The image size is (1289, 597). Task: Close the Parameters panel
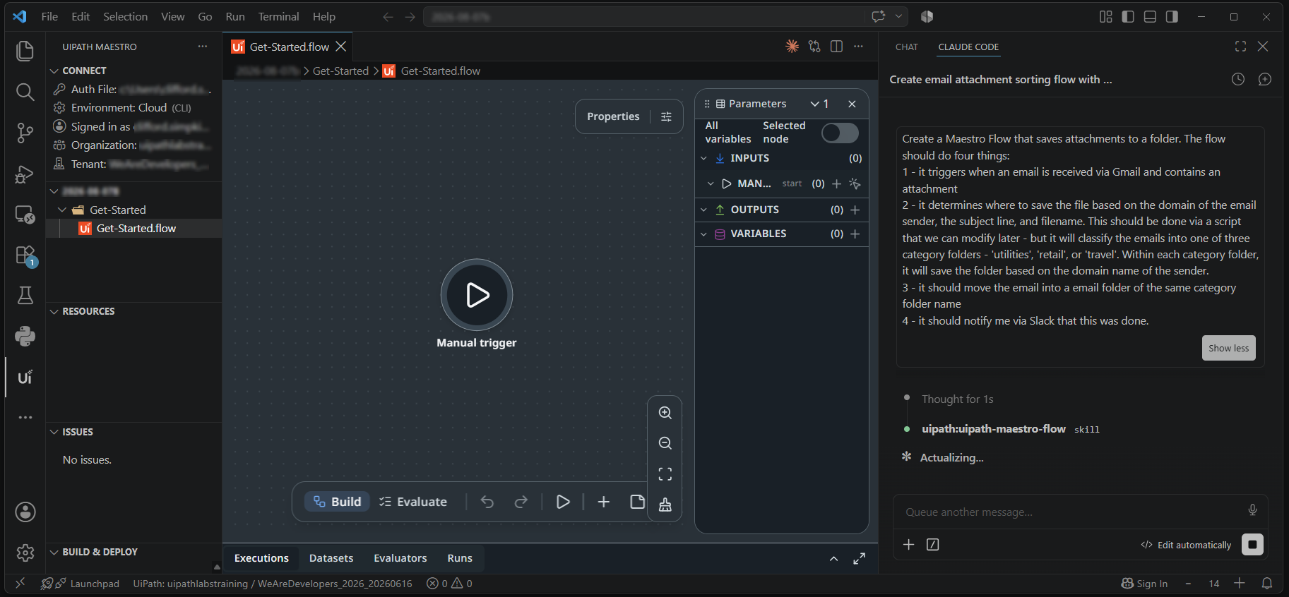pos(852,104)
